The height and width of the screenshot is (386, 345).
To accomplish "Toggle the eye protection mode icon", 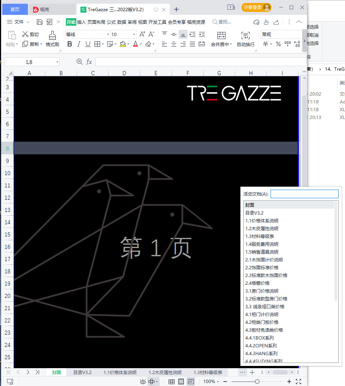I will tap(143, 382).
